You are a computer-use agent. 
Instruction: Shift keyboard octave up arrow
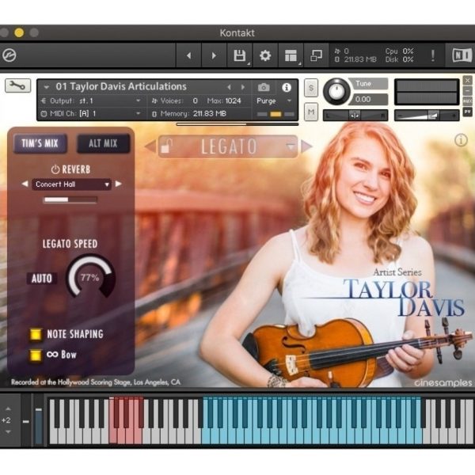8,409
